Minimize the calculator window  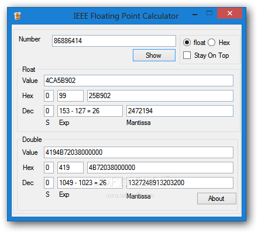[195, 14]
